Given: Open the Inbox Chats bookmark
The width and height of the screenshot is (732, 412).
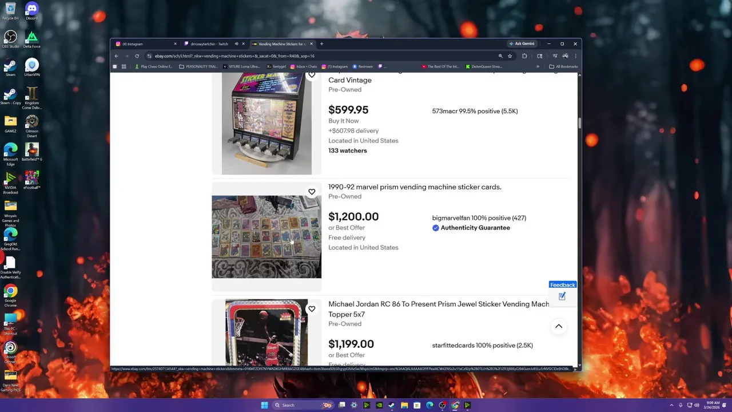Looking at the screenshot, I should coord(304,66).
